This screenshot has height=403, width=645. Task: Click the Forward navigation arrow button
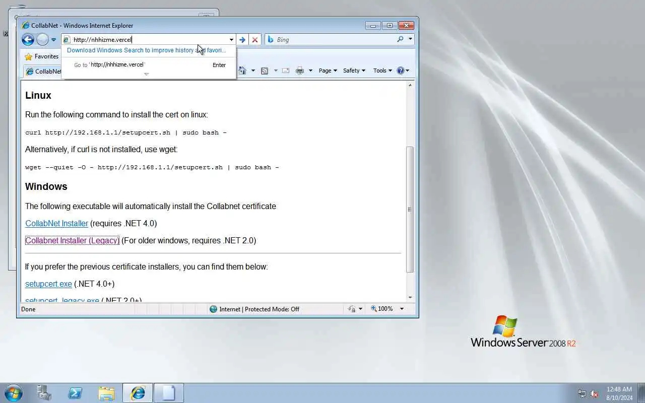43,39
